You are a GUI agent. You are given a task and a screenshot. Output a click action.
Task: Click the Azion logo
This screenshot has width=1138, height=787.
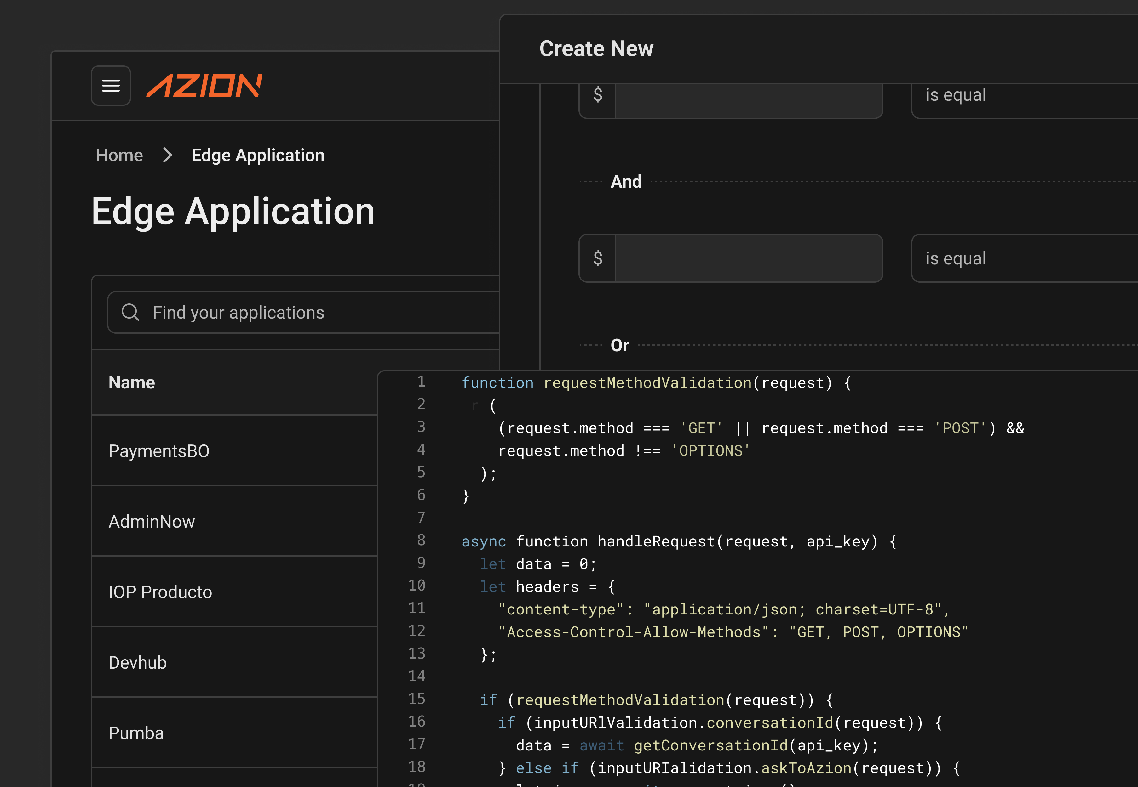coord(204,86)
